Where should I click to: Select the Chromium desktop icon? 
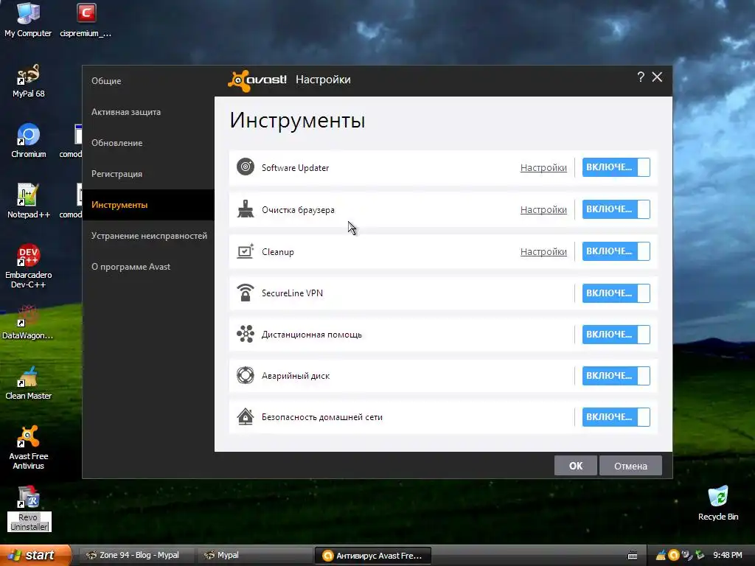pyautogui.click(x=29, y=141)
